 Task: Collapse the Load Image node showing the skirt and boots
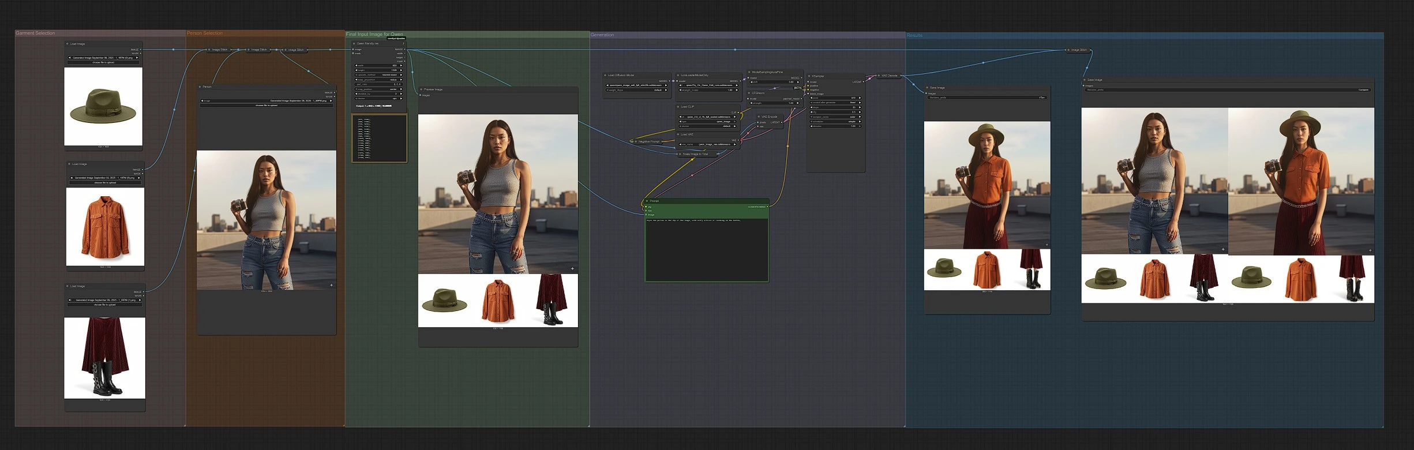pyautogui.click(x=67, y=286)
